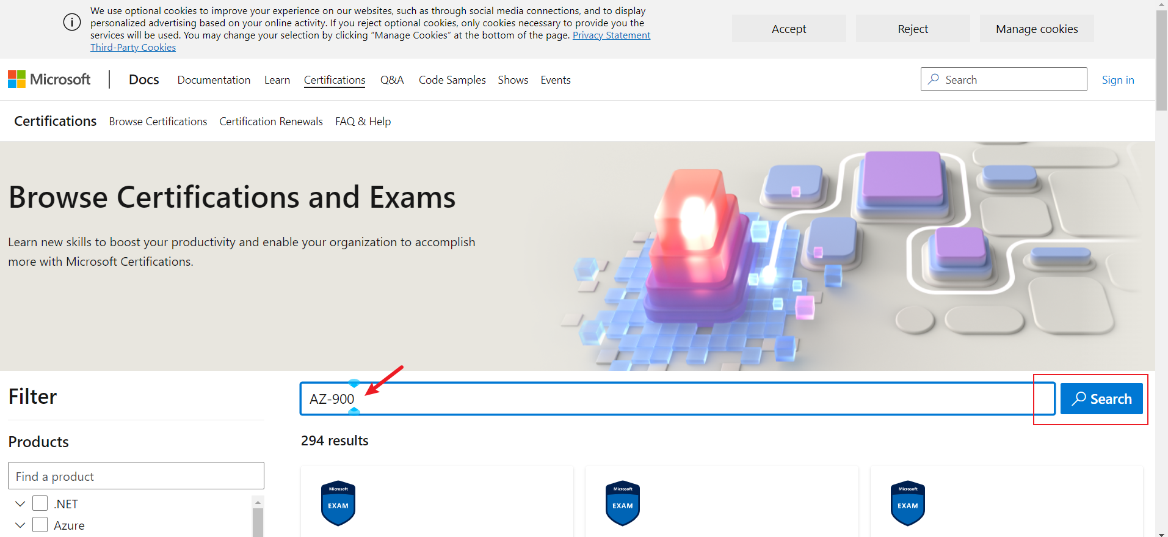
Task: Check the .NET product checkbox
Action: click(40, 503)
